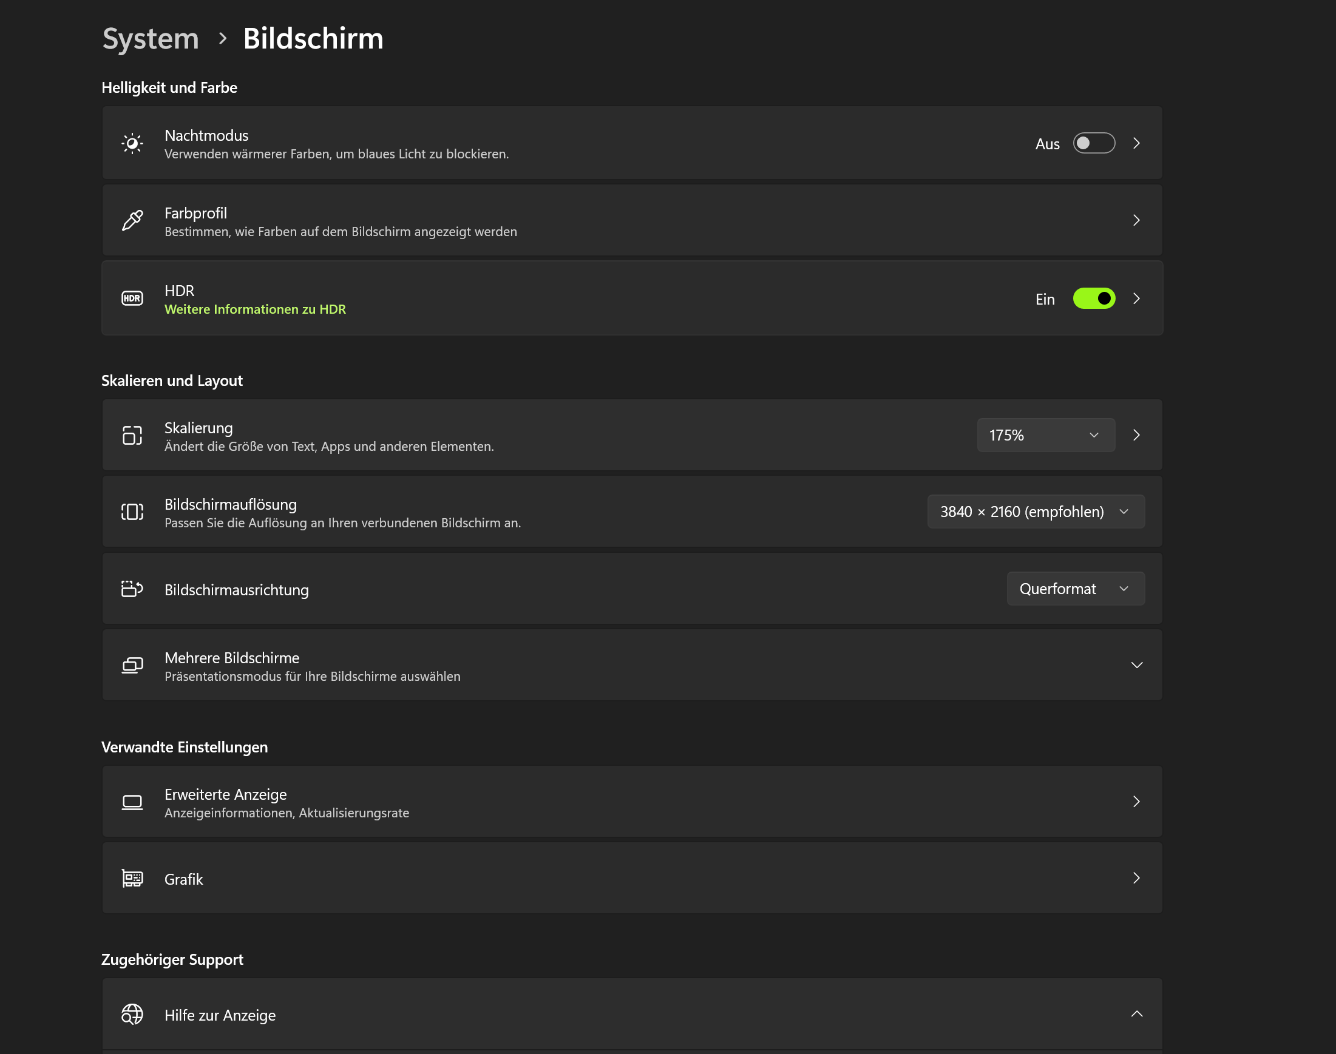
Task: Click the Hilfe zur Anzeige globe icon
Action: 132,1014
